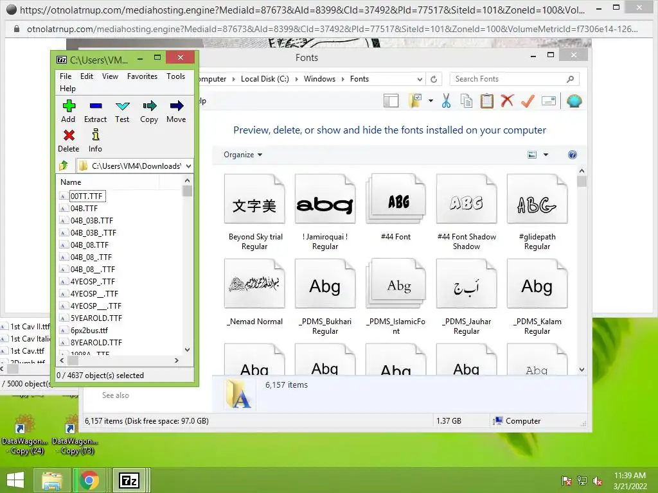The image size is (658, 493).
Task: Select the _Nemad Normal font
Action: coord(254,293)
